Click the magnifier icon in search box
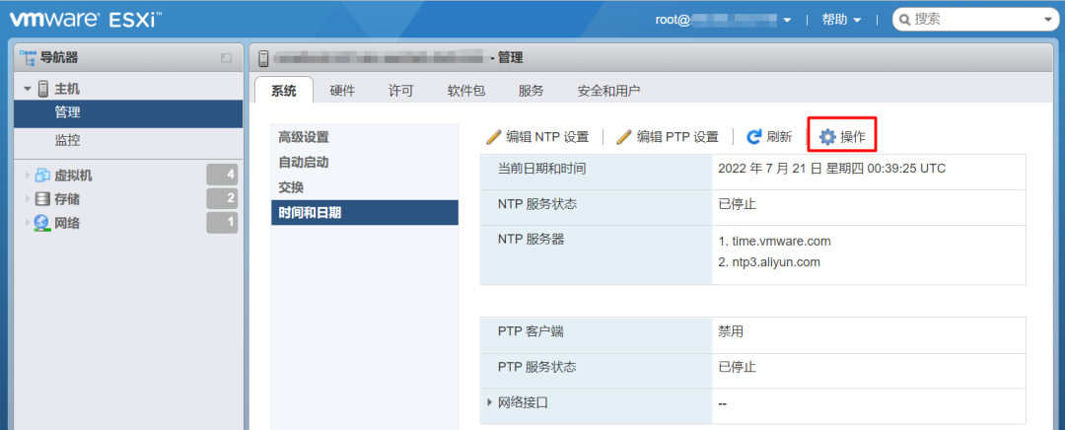1065x430 pixels. tap(904, 20)
